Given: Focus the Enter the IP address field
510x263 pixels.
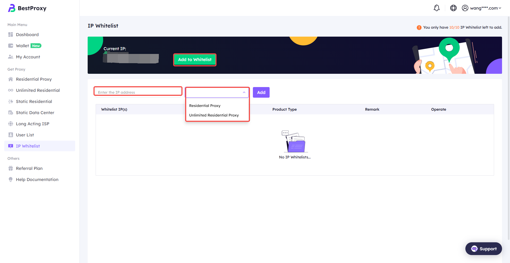Looking at the screenshot, I should [138, 92].
